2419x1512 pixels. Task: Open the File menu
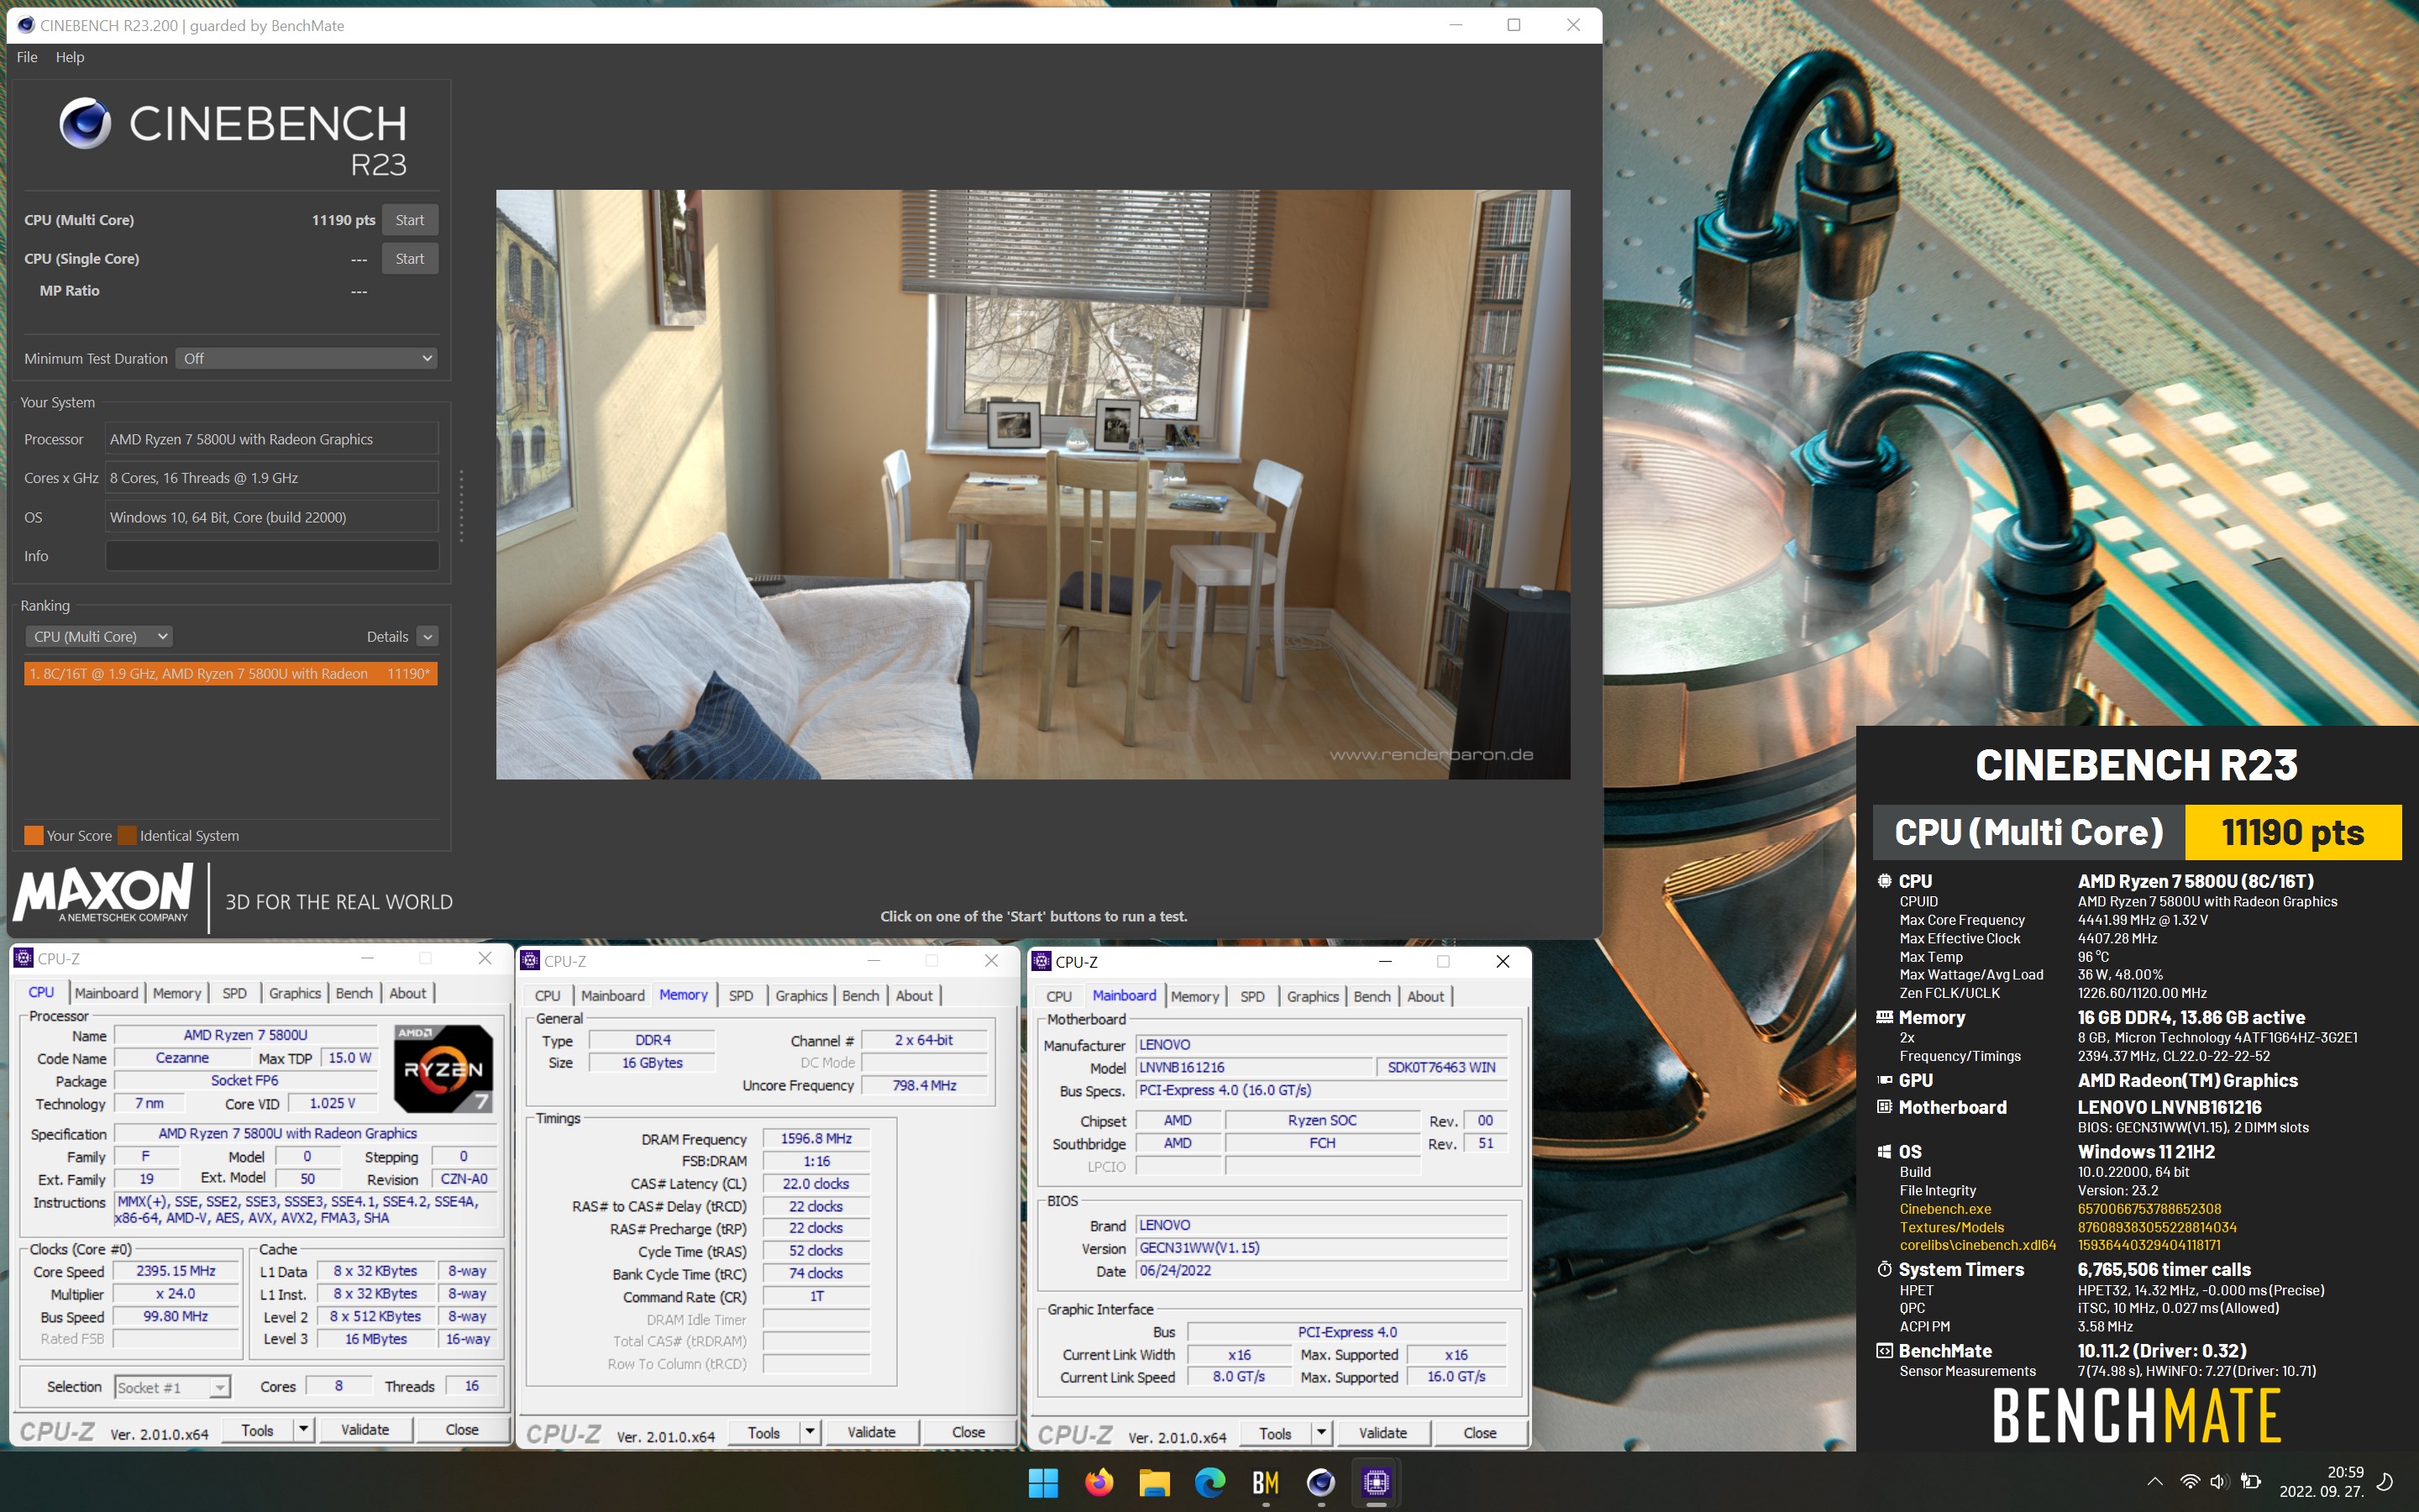pyautogui.click(x=27, y=57)
